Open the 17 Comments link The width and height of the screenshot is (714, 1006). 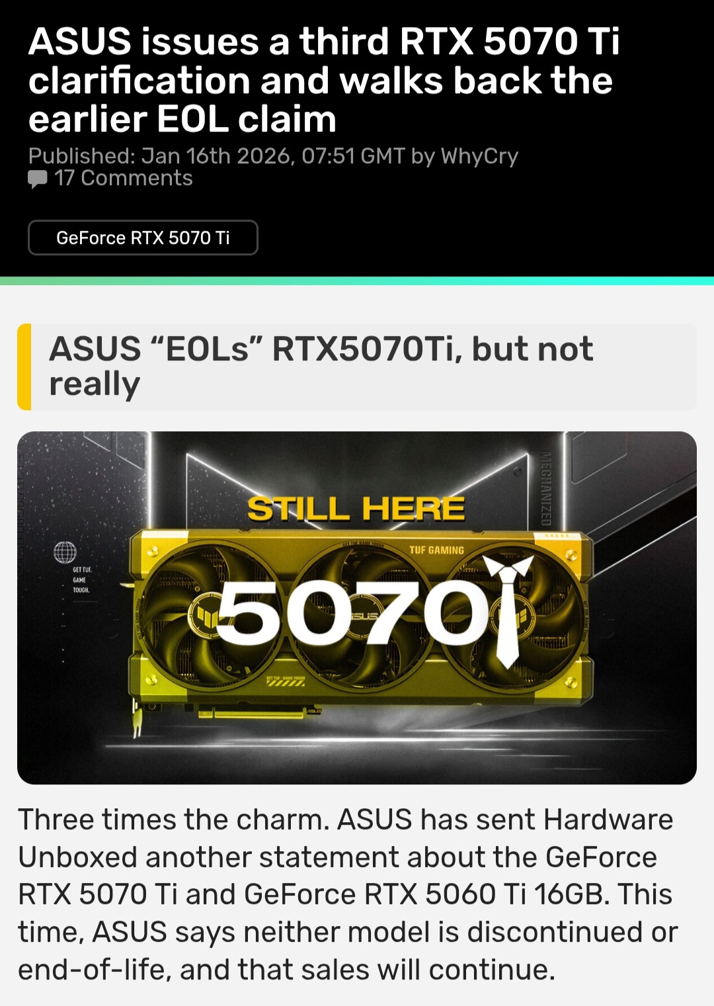[x=123, y=178]
